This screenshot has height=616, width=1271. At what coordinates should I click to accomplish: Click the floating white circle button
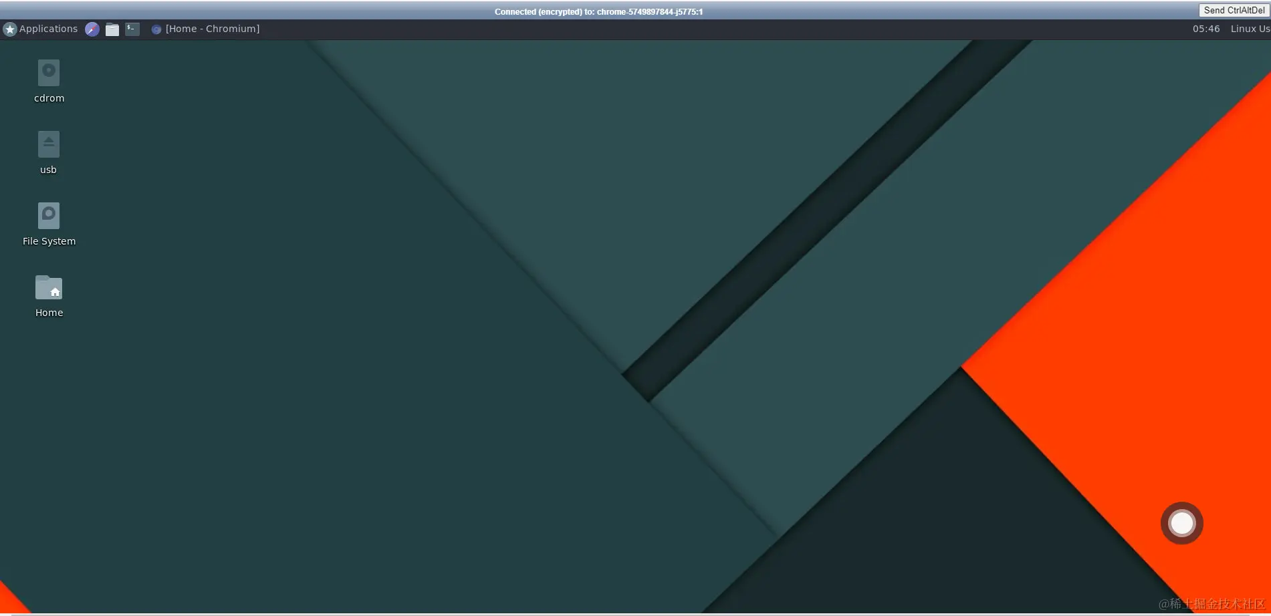(1182, 523)
